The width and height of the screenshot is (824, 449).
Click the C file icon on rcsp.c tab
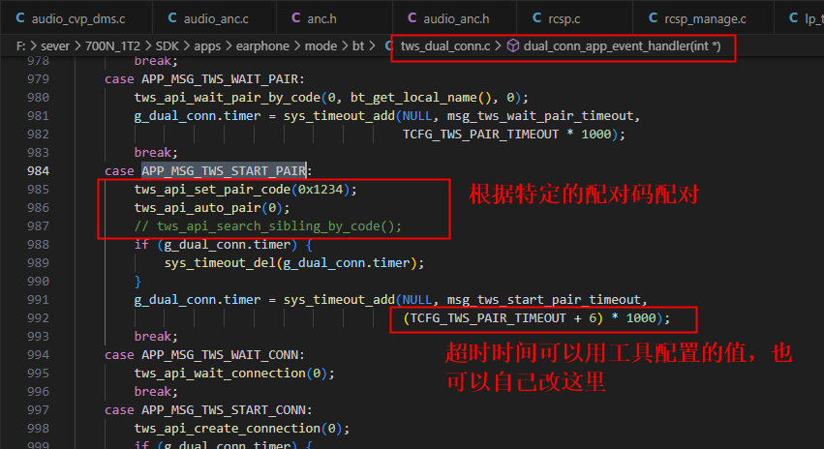(x=536, y=17)
